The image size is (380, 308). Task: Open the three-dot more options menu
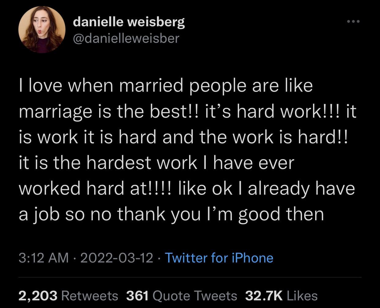pos(354,21)
